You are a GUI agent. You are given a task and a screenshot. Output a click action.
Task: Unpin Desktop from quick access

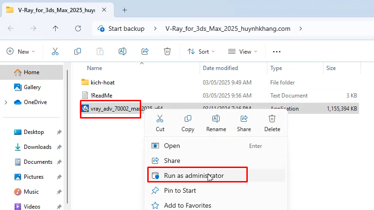(59, 132)
